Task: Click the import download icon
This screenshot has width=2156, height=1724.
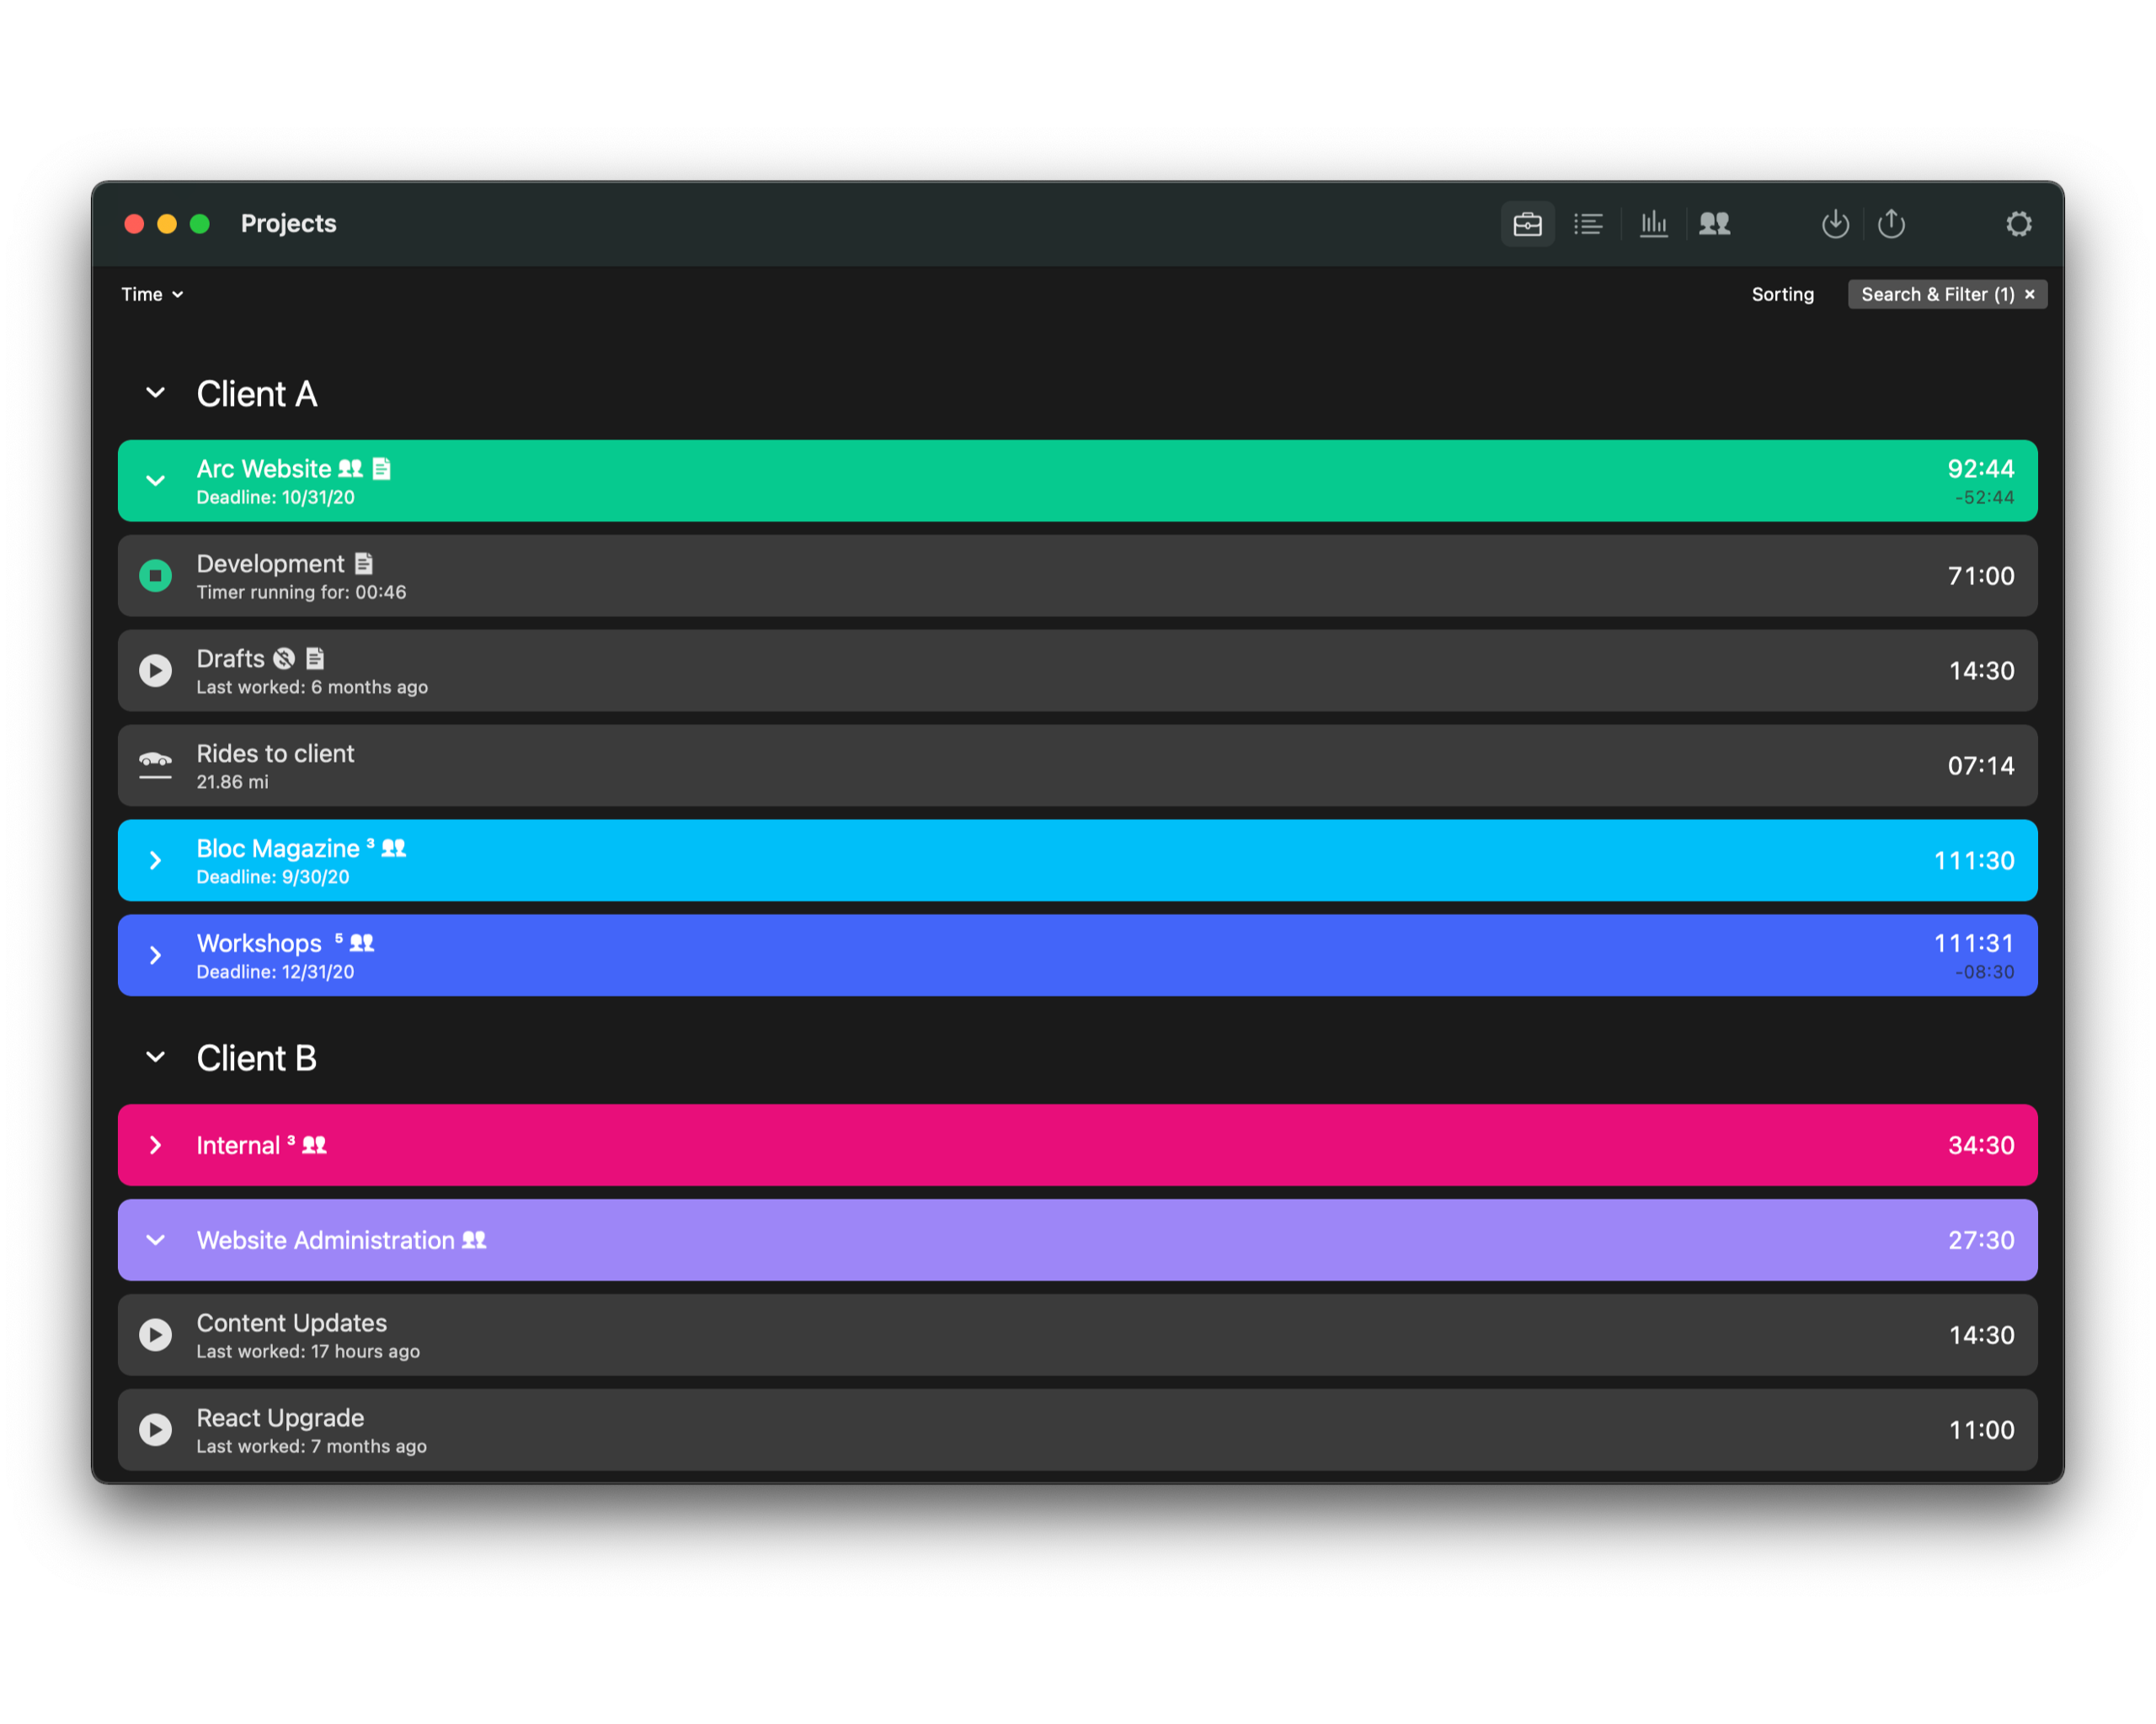Action: tap(1835, 224)
